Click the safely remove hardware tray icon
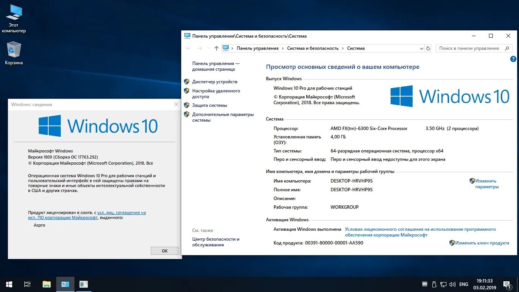The height and width of the screenshot is (292, 519). click(434, 284)
